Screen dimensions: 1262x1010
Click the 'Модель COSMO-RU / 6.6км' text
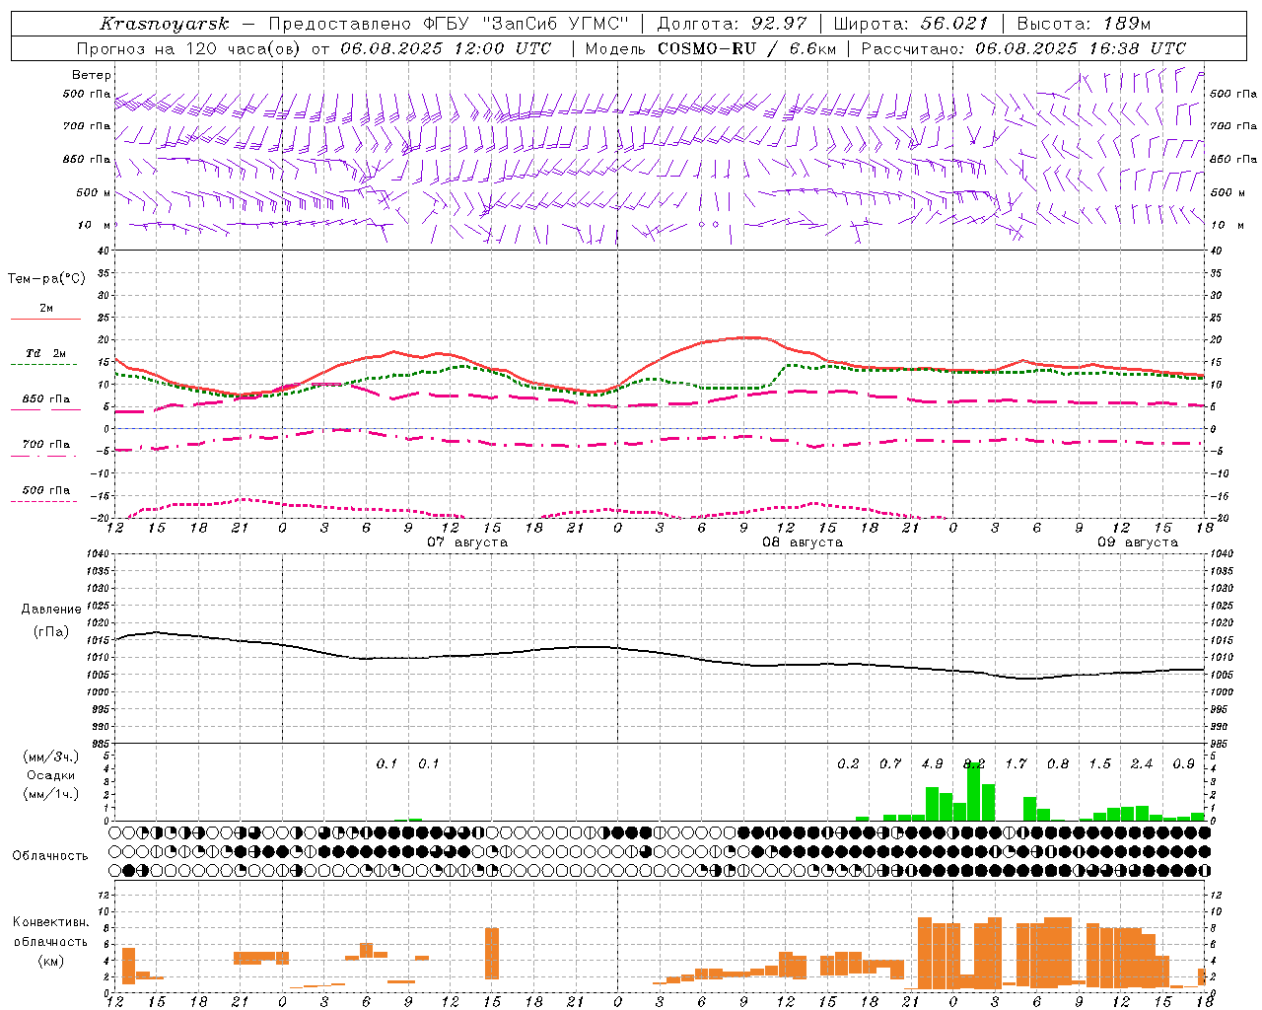tap(711, 48)
